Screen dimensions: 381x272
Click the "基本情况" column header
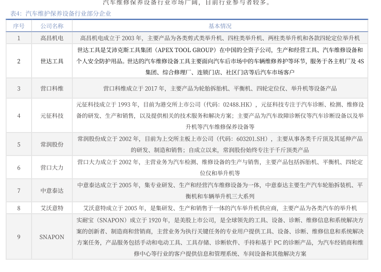(220, 26)
